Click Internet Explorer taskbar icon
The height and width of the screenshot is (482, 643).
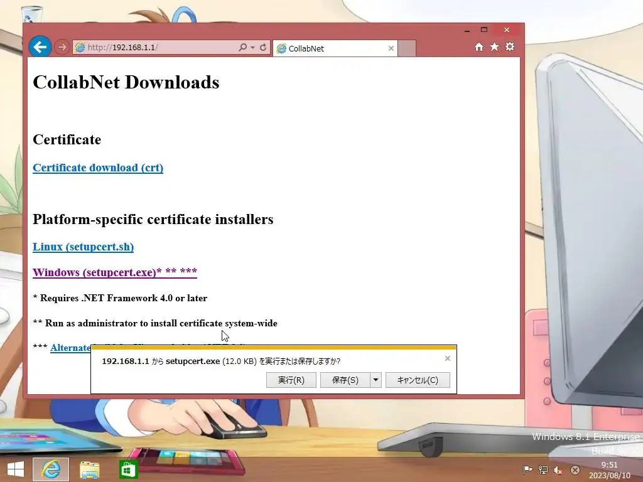pyautogui.click(x=51, y=469)
